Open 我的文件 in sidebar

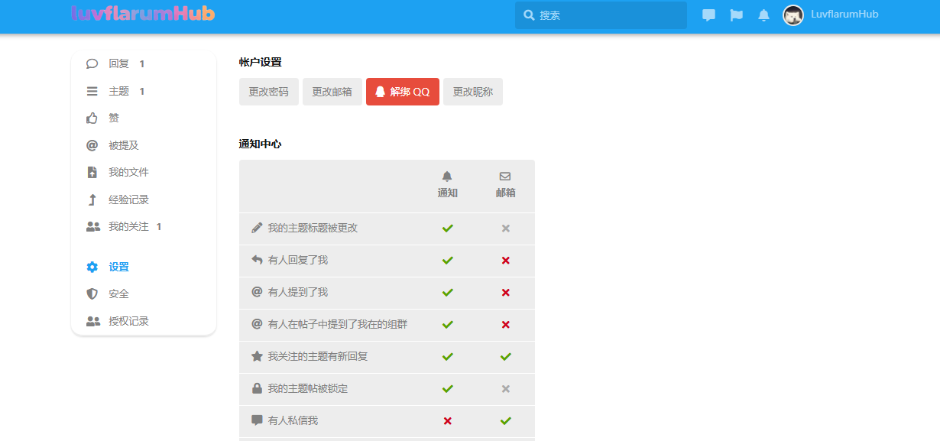128,173
